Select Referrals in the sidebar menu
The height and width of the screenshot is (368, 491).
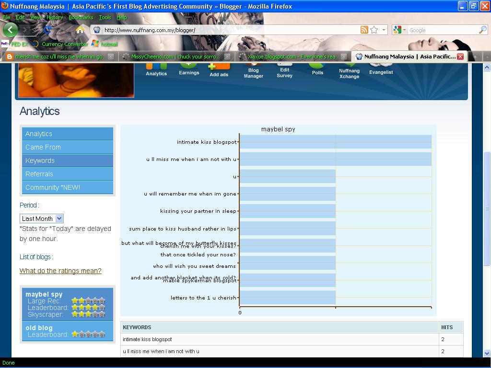pyautogui.click(x=68, y=174)
